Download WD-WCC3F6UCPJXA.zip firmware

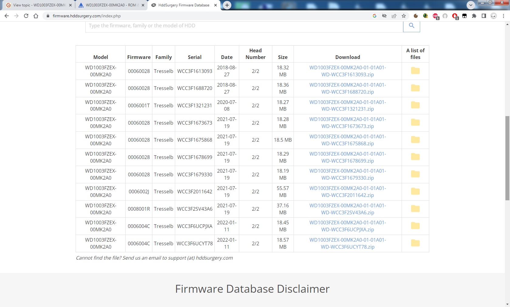(348, 226)
